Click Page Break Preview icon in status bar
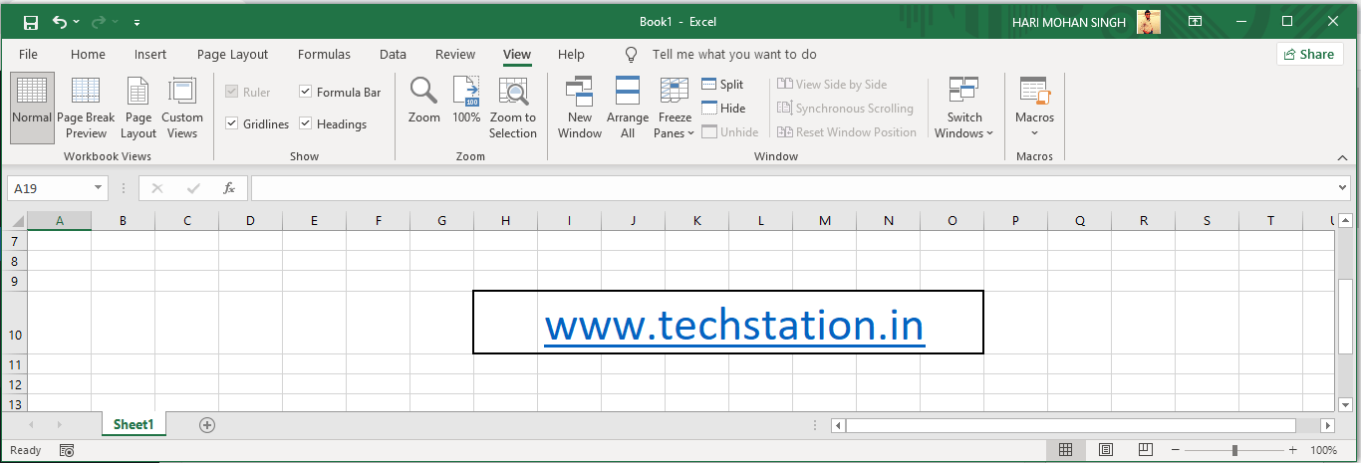Screen dimensions: 1361x463 pos(1145,450)
